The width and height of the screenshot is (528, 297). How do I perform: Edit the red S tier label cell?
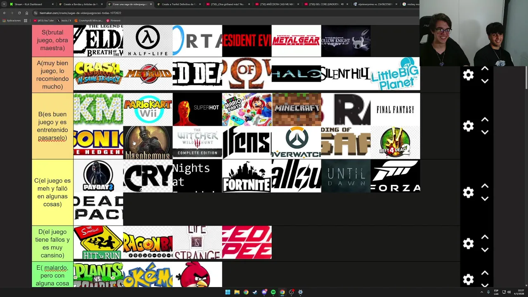(52, 40)
